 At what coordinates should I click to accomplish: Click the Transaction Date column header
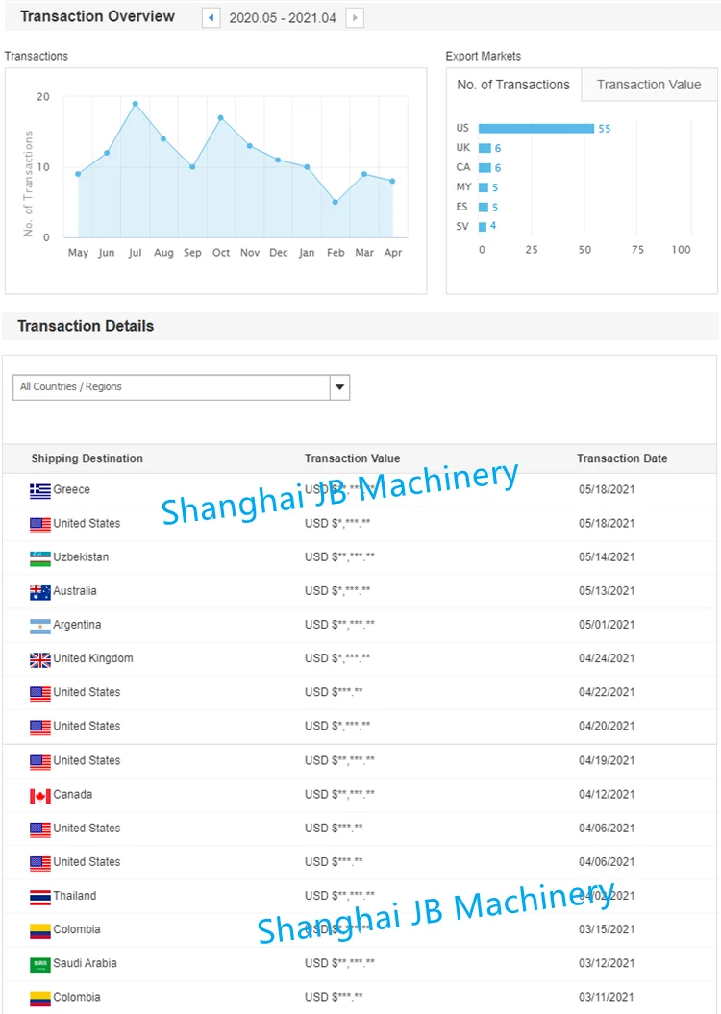pyautogui.click(x=622, y=458)
